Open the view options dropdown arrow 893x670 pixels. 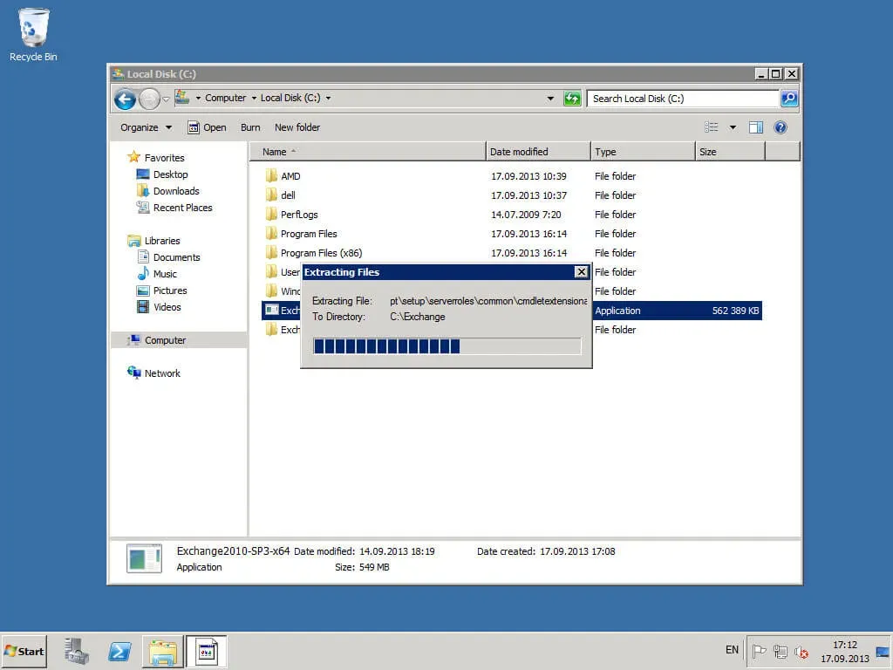click(x=733, y=127)
